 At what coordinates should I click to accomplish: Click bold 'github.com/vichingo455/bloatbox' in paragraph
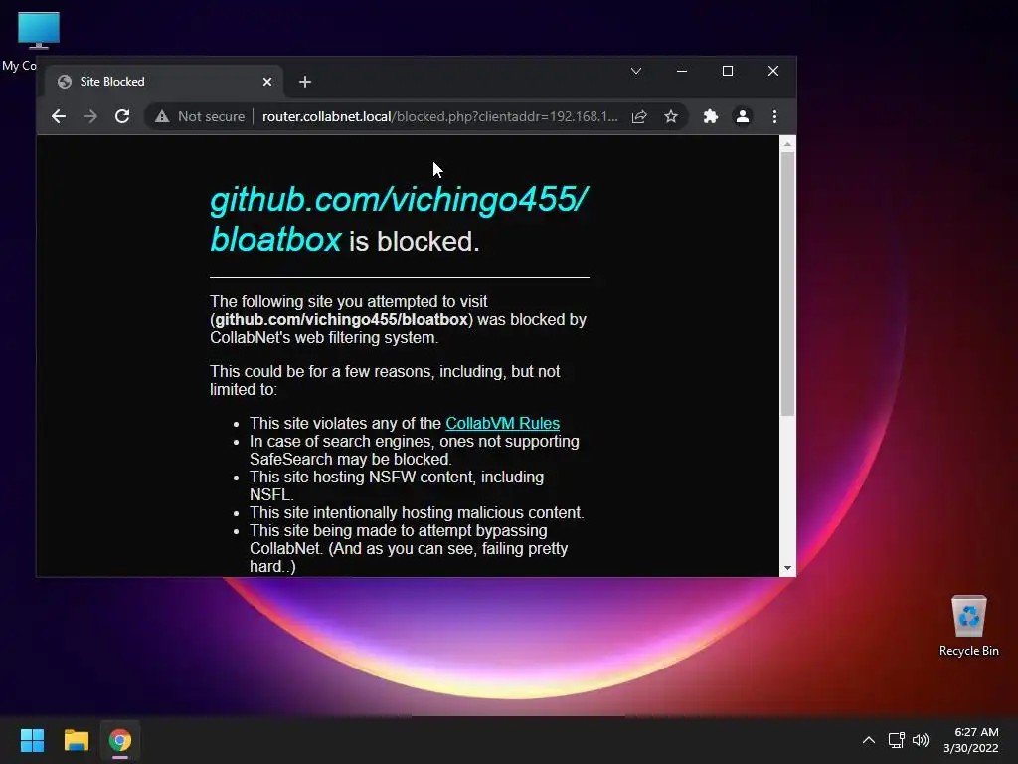pyautogui.click(x=342, y=319)
